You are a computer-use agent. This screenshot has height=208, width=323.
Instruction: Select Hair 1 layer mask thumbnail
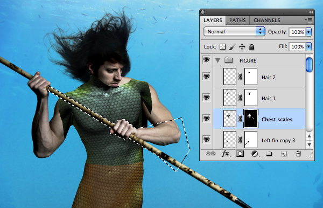[251, 98]
